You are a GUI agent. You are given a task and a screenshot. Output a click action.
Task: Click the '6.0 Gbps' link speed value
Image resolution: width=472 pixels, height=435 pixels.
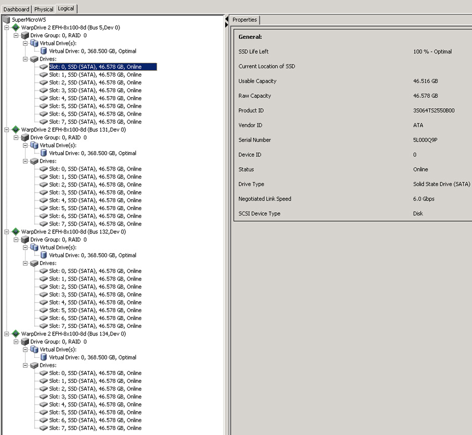tap(424, 199)
